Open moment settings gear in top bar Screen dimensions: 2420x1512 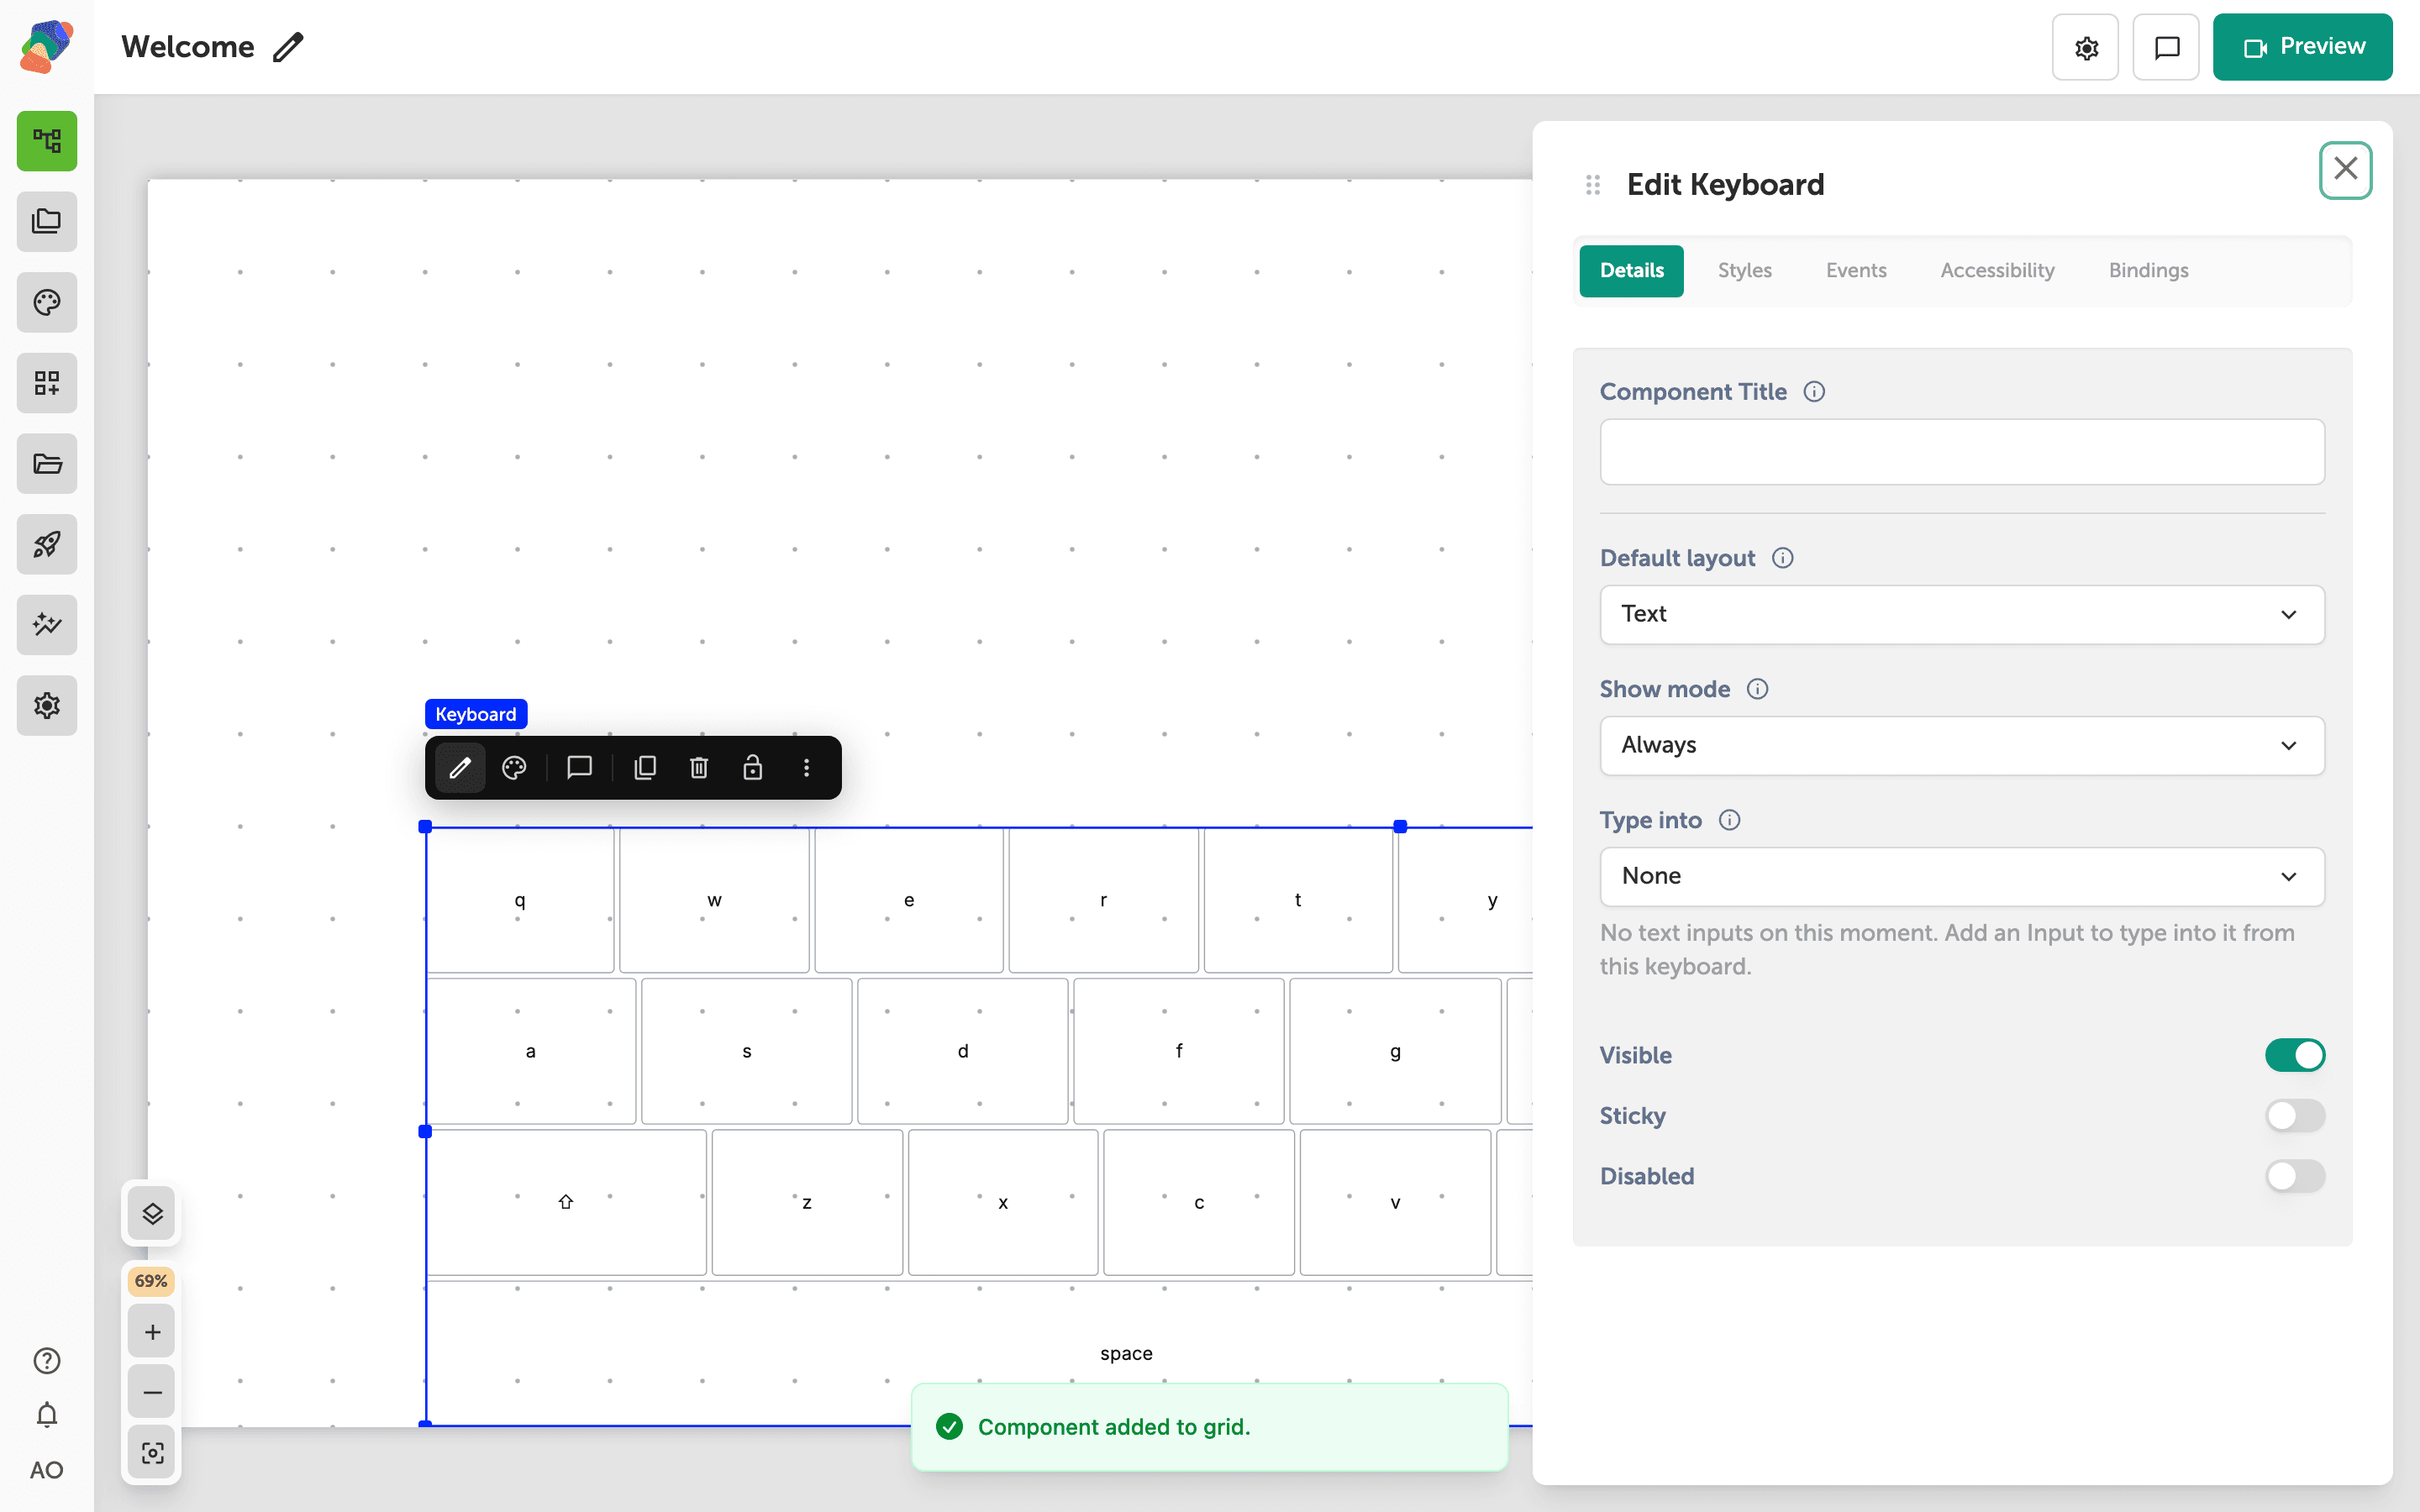(2086, 47)
